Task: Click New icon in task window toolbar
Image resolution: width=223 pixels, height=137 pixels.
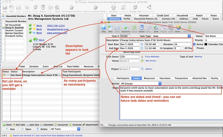Action: [x=110, y=27]
